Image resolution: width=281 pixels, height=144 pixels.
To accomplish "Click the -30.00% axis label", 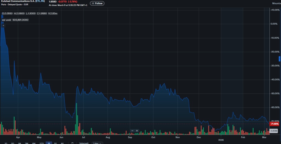I will point(275,66).
